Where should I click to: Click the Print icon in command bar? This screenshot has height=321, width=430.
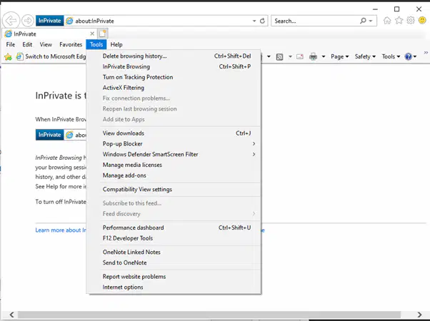tap(313, 56)
